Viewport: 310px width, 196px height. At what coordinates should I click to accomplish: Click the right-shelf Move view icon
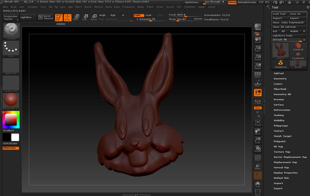click(258, 131)
